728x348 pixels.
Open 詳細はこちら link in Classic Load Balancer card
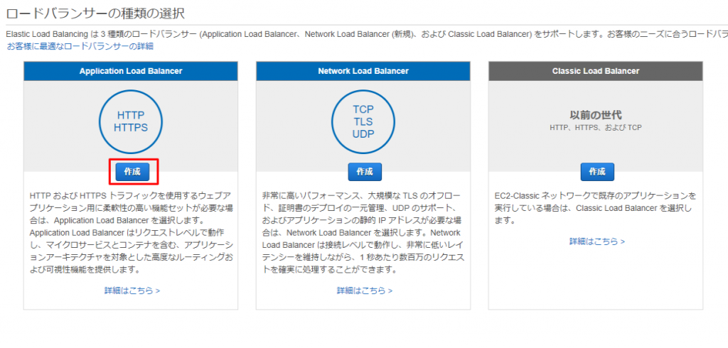pyautogui.click(x=597, y=241)
